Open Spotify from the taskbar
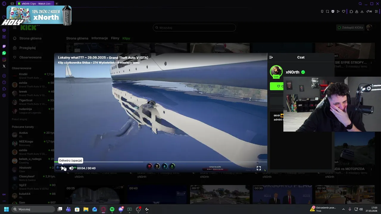The height and width of the screenshot is (214, 381). point(112,209)
